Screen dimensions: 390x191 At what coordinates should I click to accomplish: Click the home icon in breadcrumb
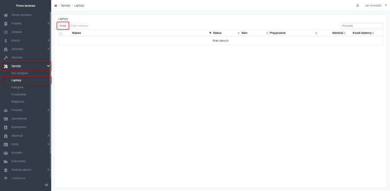[56, 5]
